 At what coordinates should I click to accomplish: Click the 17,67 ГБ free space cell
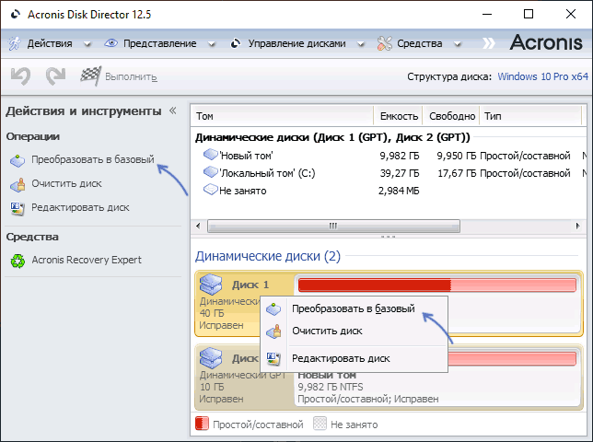click(457, 173)
